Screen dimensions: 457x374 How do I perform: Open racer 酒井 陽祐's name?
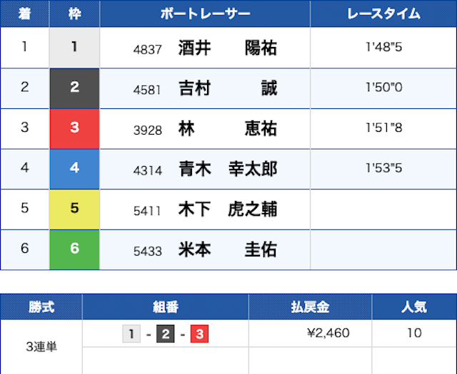click(227, 48)
